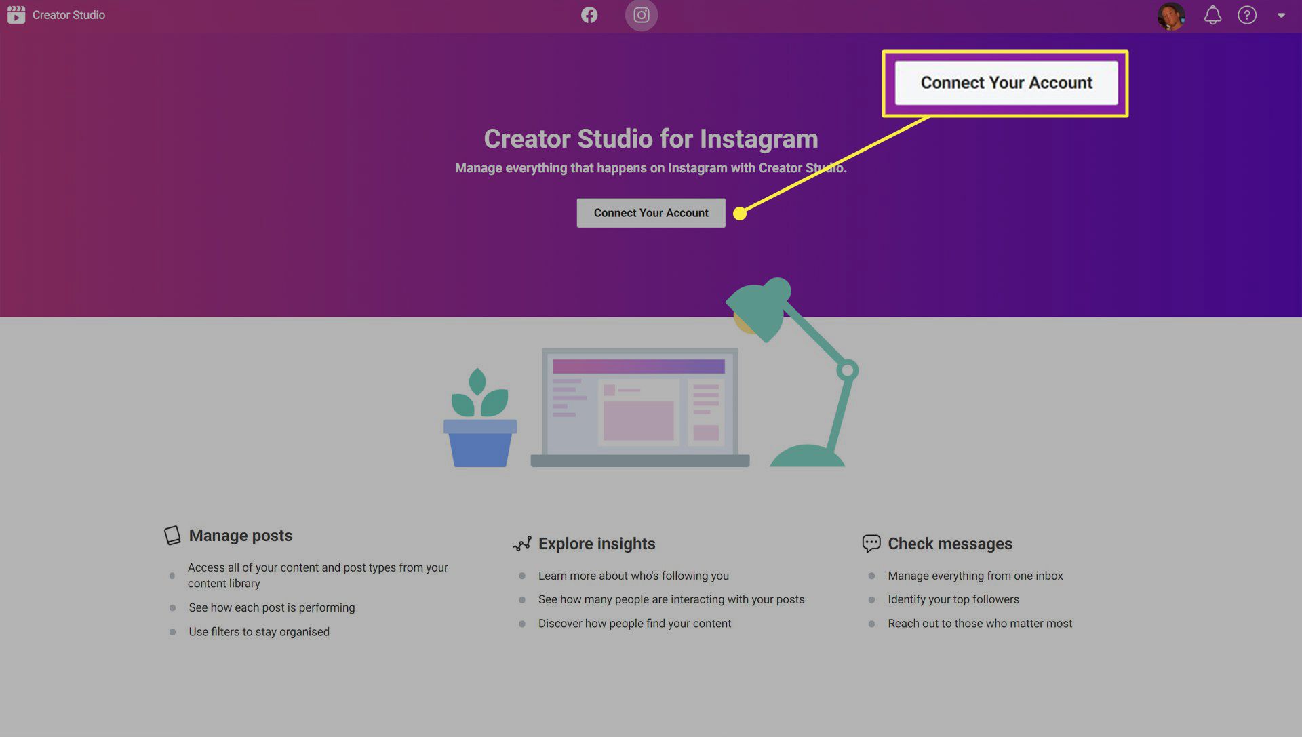Screen dimensions: 1302x737
Task: Click 'See how each post is performing'
Action: point(272,607)
